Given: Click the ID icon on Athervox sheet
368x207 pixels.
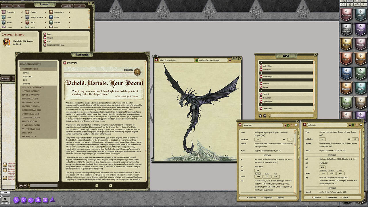Looking at the screenshot, I should click(352, 125).
